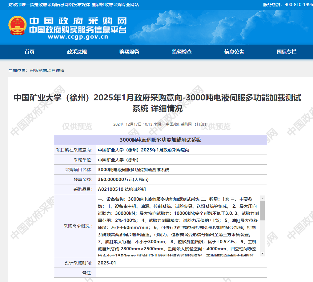Viewport: 313px width, 282px height.
Task: Click 中国政府采购网 header title
Action: tap(78, 21)
